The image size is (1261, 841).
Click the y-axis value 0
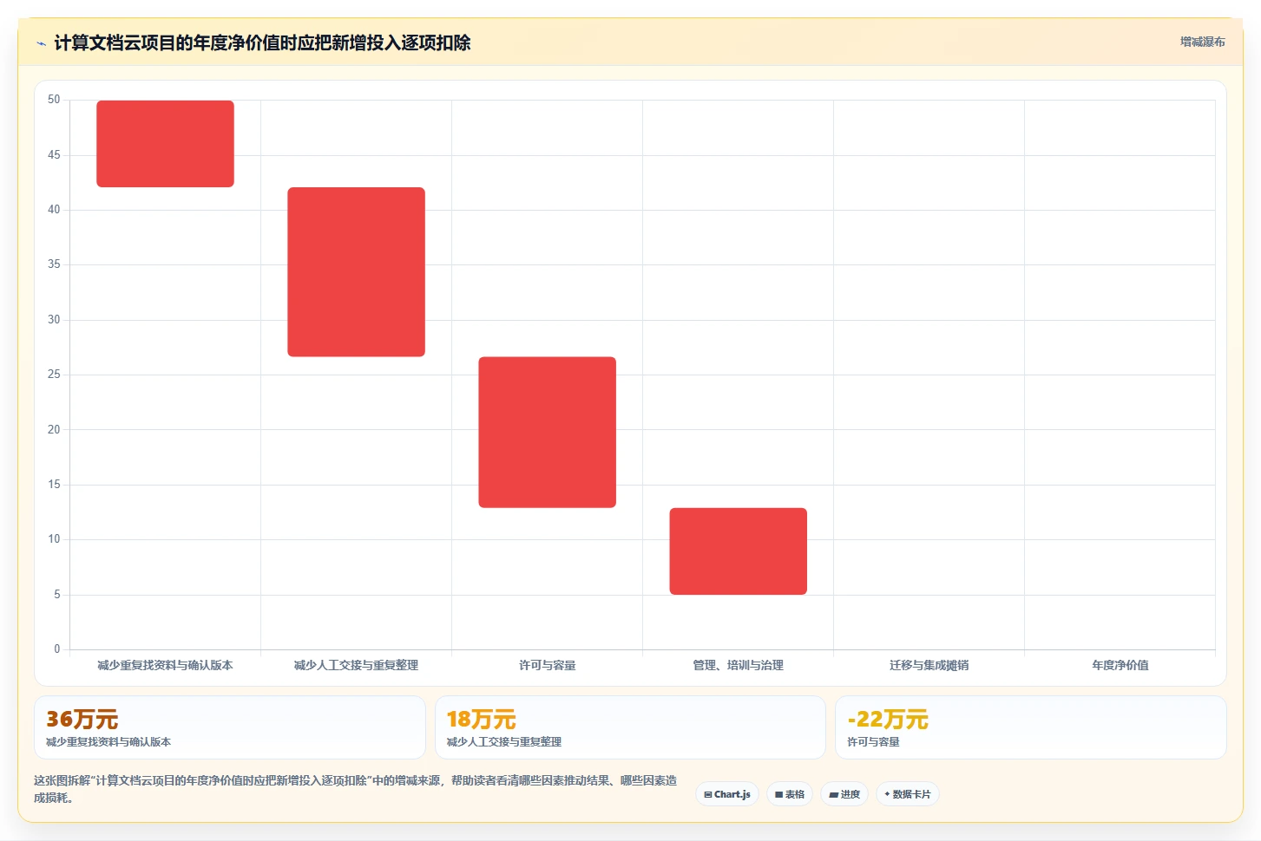point(57,649)
